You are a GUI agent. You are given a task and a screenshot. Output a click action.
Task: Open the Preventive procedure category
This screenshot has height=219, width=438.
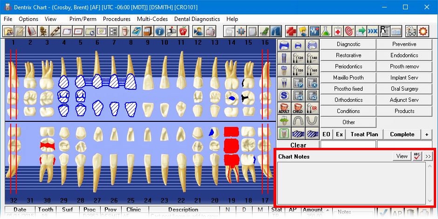[404, 44]
